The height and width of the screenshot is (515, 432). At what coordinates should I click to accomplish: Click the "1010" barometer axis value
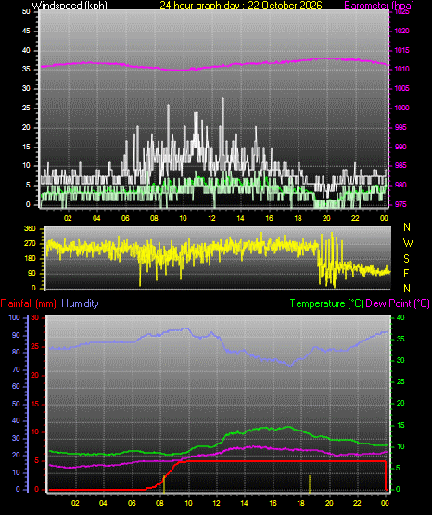click(401, 70)
